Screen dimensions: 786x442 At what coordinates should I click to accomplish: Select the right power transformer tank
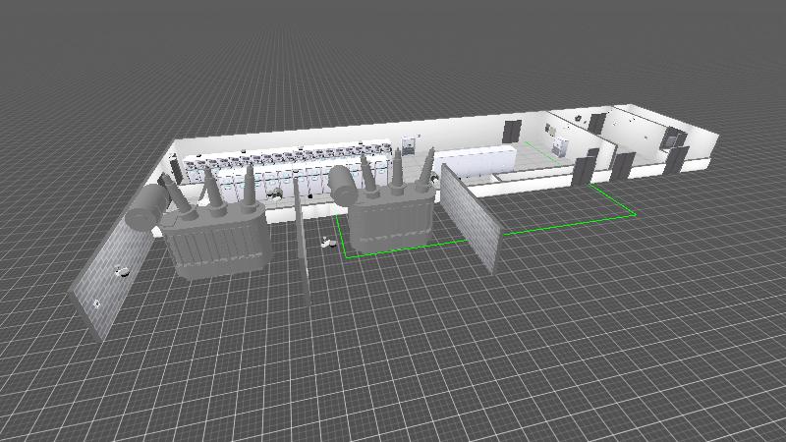[x=388, y=222]
